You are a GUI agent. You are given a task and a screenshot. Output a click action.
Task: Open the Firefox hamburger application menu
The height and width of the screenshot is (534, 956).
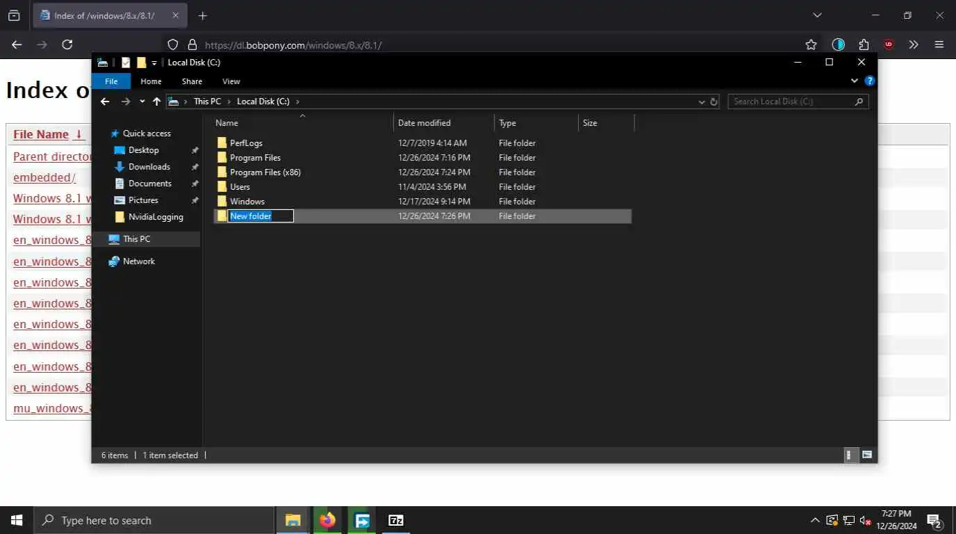[939, 44]
